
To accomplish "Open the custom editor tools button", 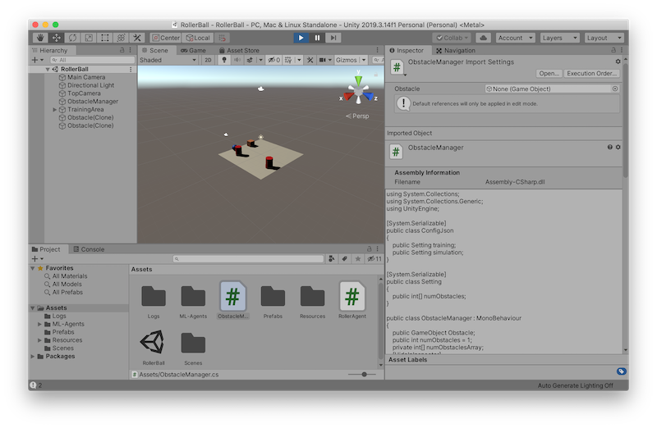I will [x=137, y=38].
